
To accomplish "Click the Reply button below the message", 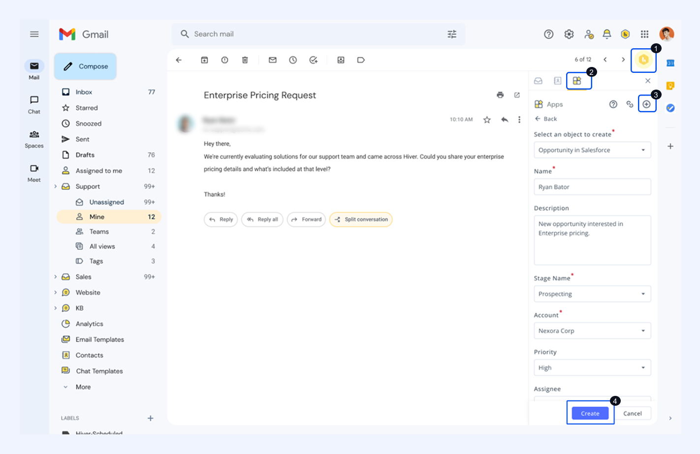I will pyautogui.click(x=221, y=220).
